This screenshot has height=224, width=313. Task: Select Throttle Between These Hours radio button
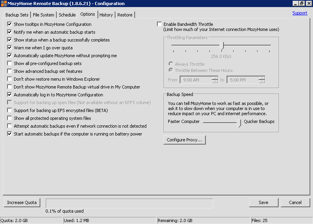coord(171,70)
